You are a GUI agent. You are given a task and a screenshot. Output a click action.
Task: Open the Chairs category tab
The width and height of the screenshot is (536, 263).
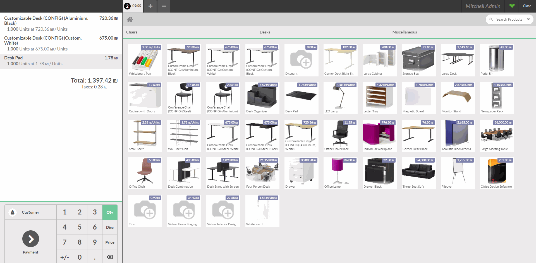pyautogui.click(x=190, y=32)
